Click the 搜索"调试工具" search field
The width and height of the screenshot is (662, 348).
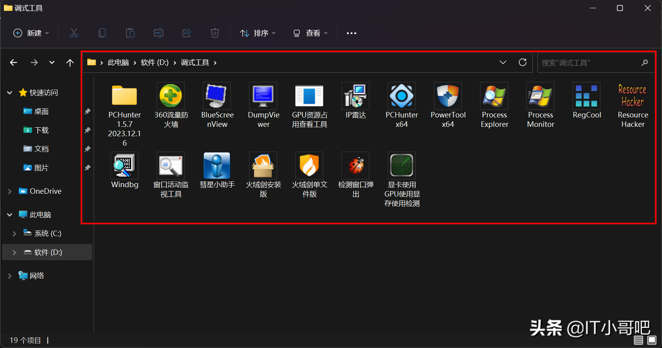(589, 63)
